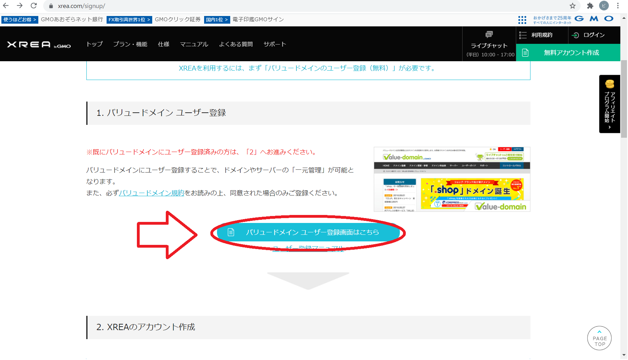Open the プラン・機能 menu item
Image resolution: width=628 pixels, height=360 pixels.
130,44
